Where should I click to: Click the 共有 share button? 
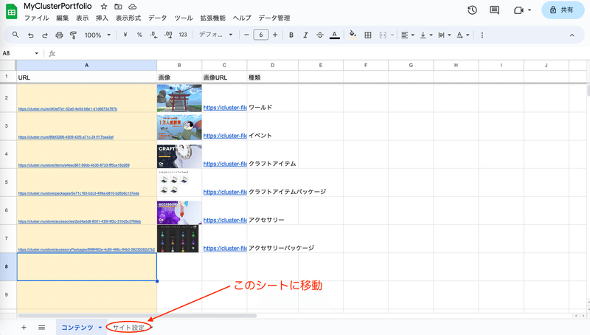562,10
